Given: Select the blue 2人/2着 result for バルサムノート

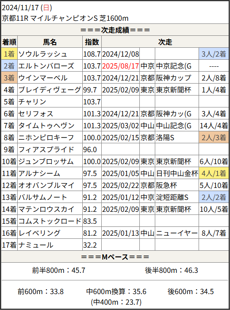Looking at the screenshot, I should pyautogui.click(x=214, y=197).
